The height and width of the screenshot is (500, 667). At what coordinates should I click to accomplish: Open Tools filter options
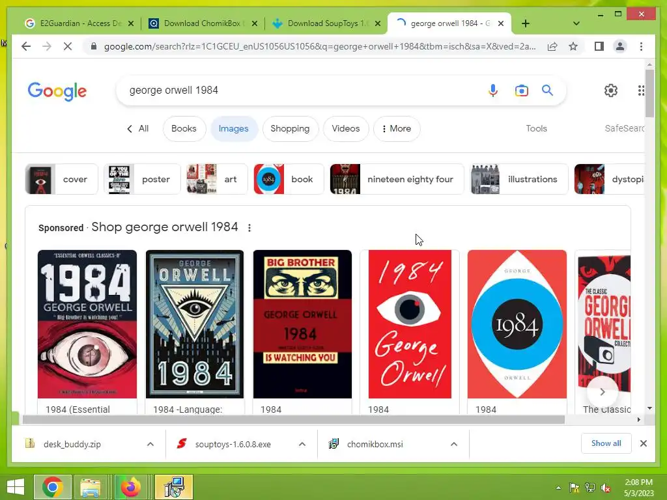click(536, 128)
